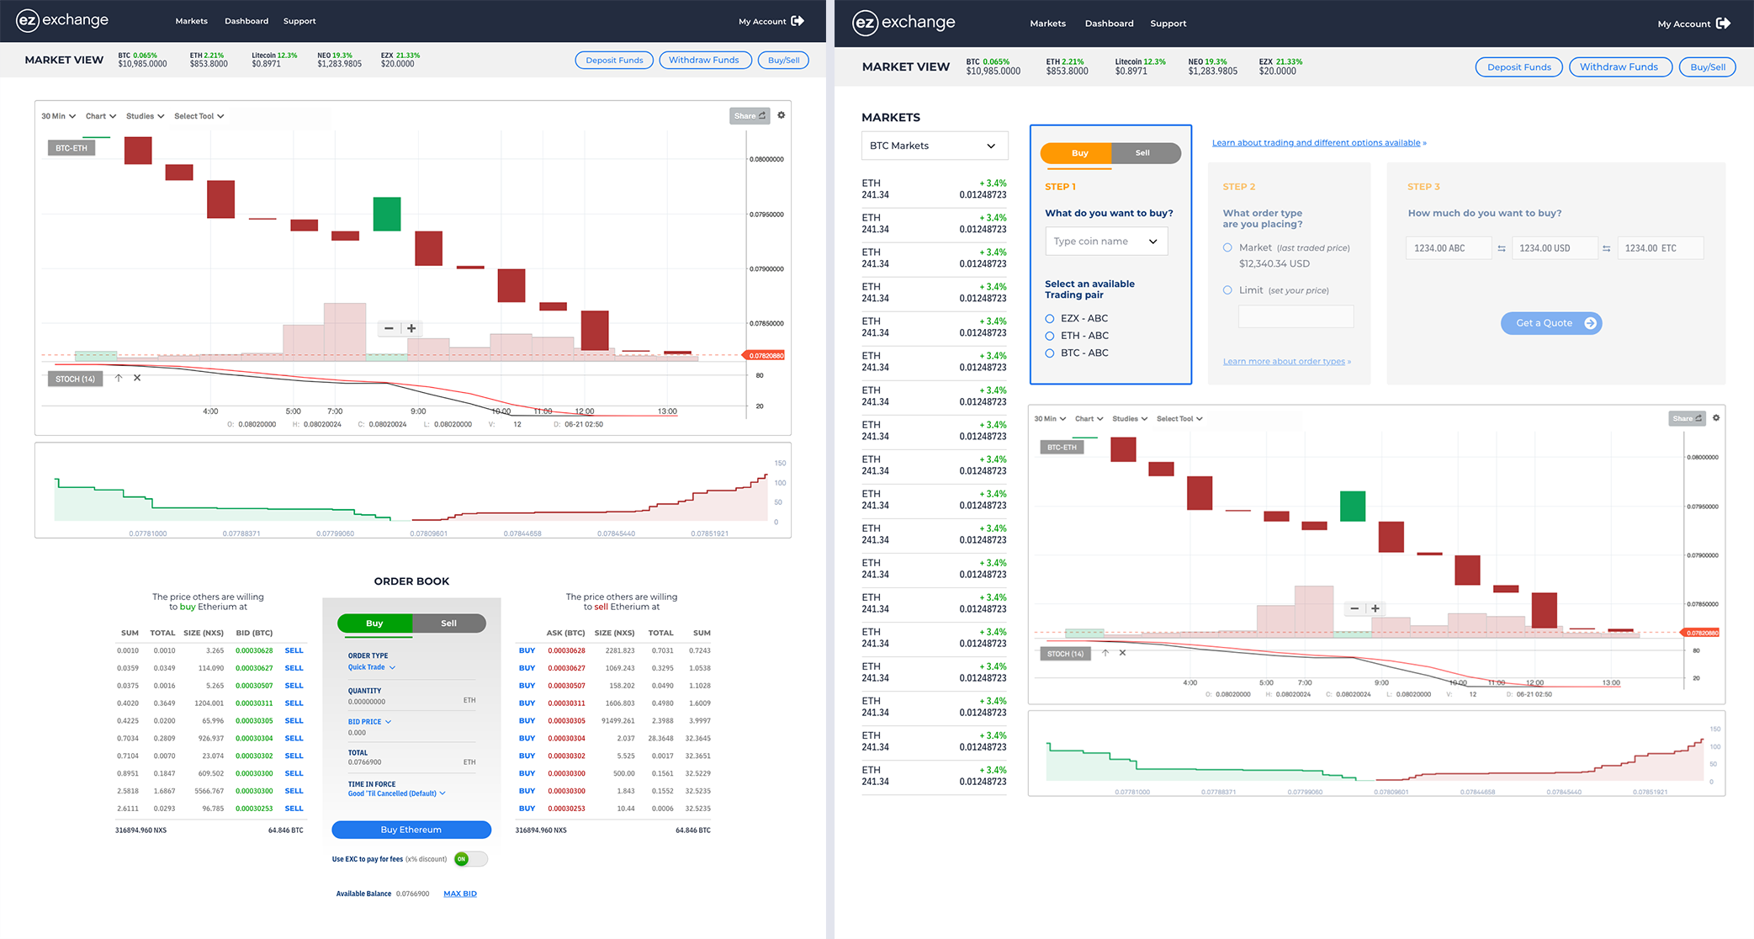1754x939 pixels.
Task: Open Chart dropdown in left window
Action: (101, 116)
